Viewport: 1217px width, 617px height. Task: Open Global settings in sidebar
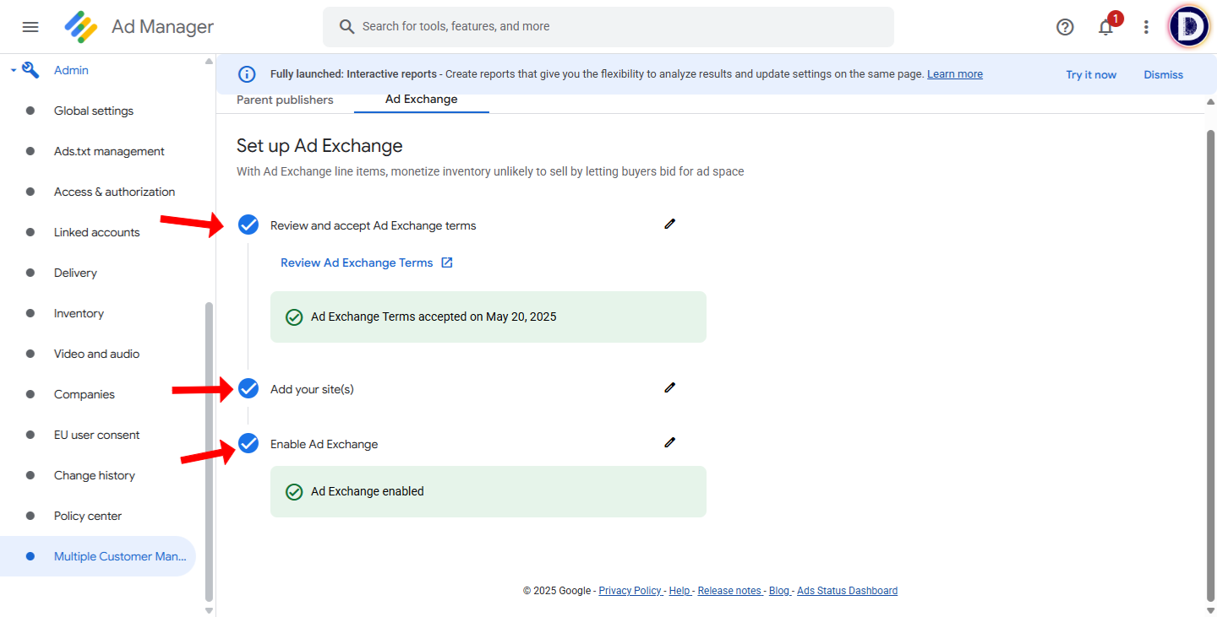coord(94,111)
